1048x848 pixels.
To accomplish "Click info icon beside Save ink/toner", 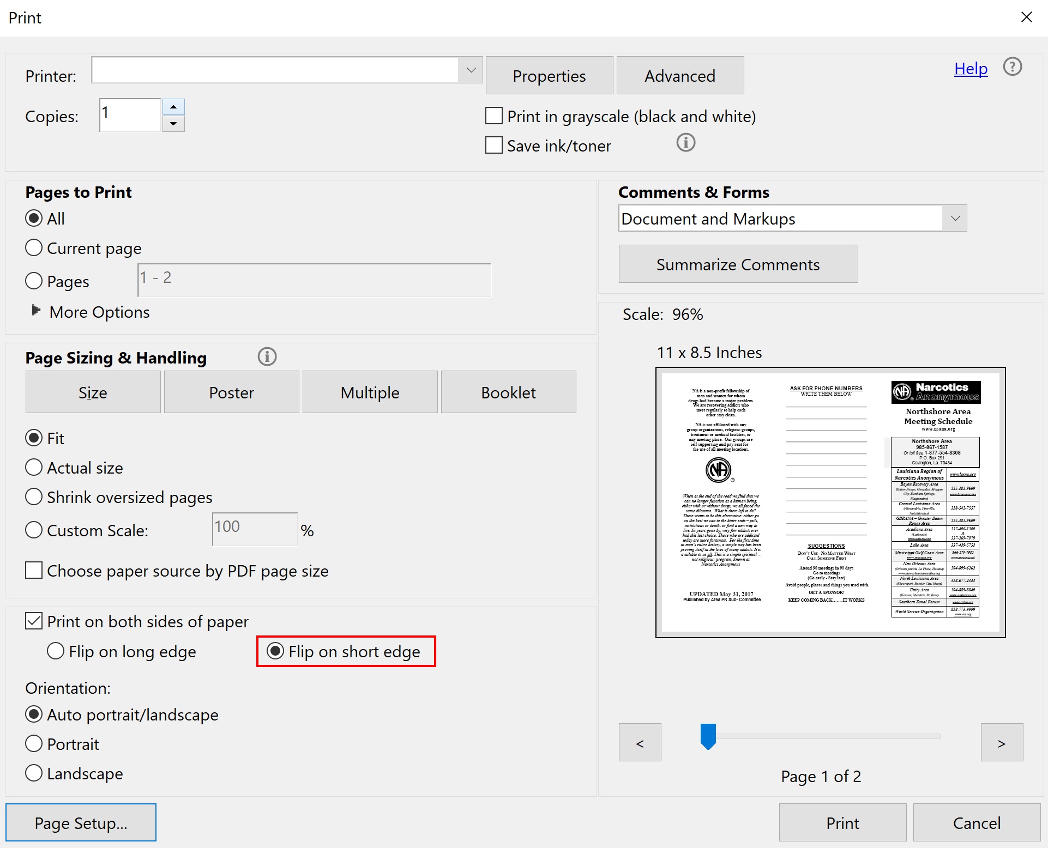I will click(x=685, y=143).
